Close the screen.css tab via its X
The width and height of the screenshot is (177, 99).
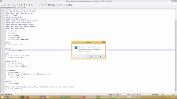click(x=24, y=8)
